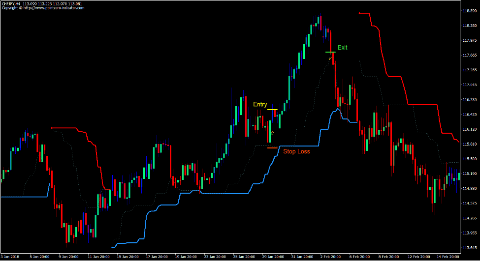
Task: Click the 113.645 price axis label
Action: click(470, 248)
